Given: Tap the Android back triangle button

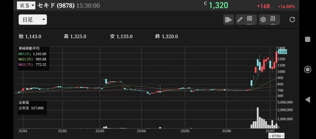Looking at the screenshot, I should [308, 99].
